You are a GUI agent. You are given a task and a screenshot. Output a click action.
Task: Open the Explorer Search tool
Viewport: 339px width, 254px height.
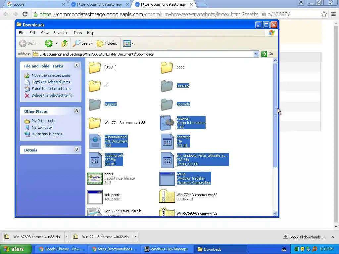(83, 43)
